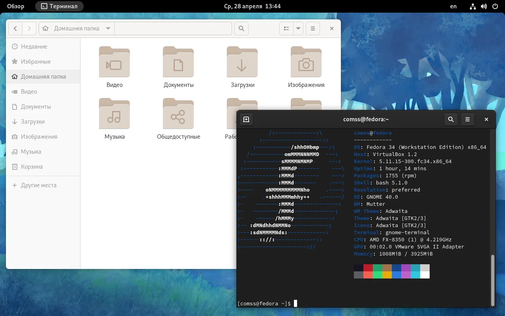Expand the Домашняя папка path dropdown

(x=108, y=28)
